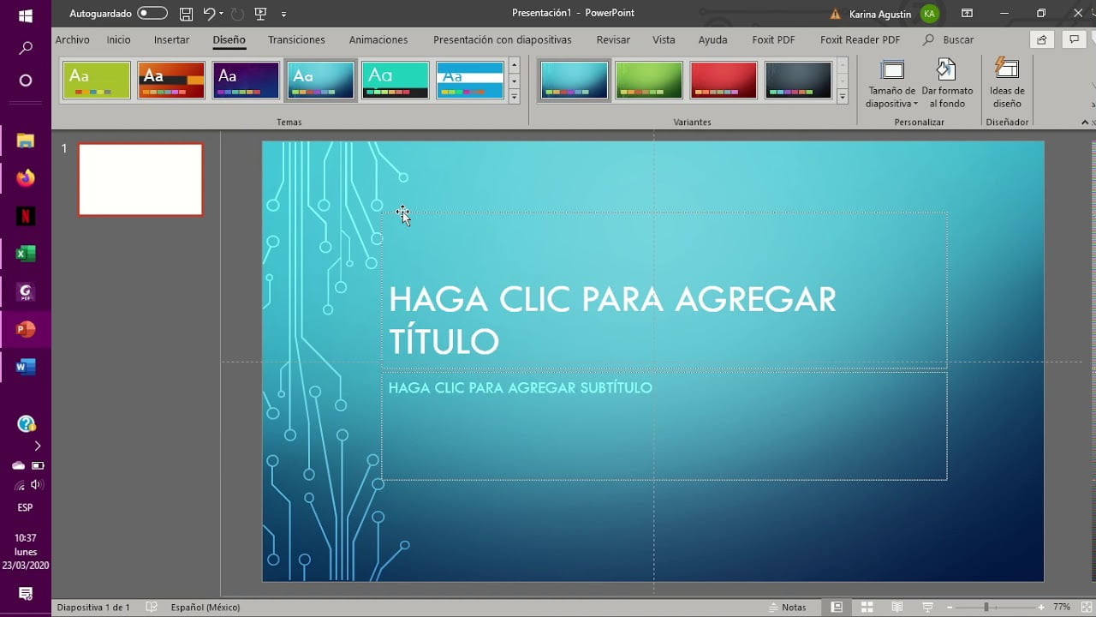Click the warning triangle beside Karina Agustin
Image resolution: width=1096 pixels, height=617 pixels.
pos(836,14)
